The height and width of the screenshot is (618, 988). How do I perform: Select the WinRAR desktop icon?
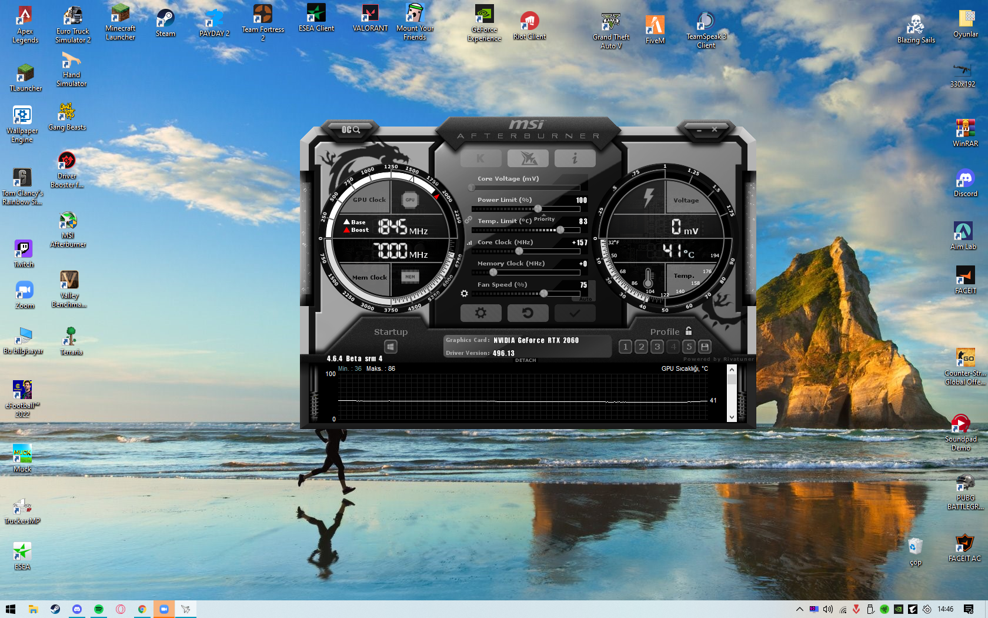point(965,133)
